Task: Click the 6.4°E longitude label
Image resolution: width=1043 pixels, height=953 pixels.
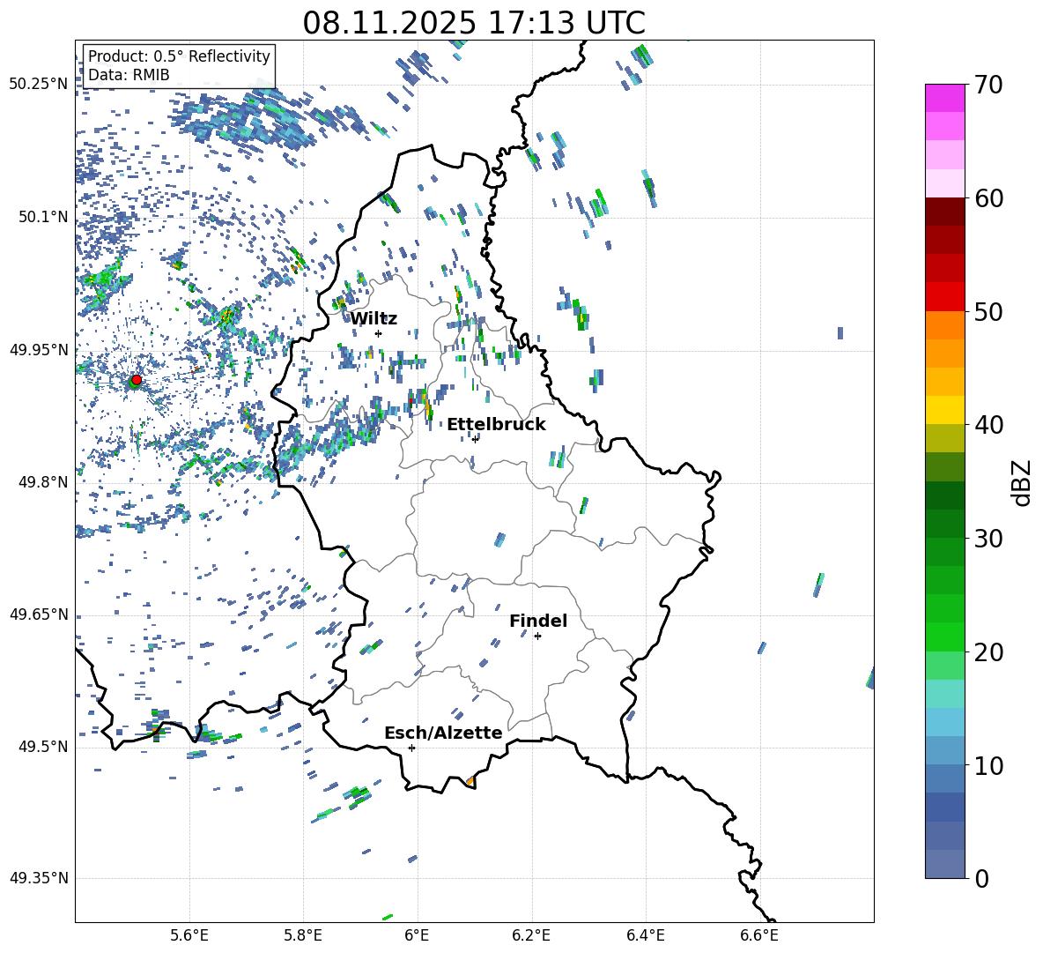Action: click(x=645, y=935)
